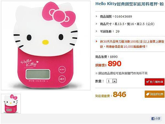Open the 數量 quantity dropdown arrow

point(114,81)
